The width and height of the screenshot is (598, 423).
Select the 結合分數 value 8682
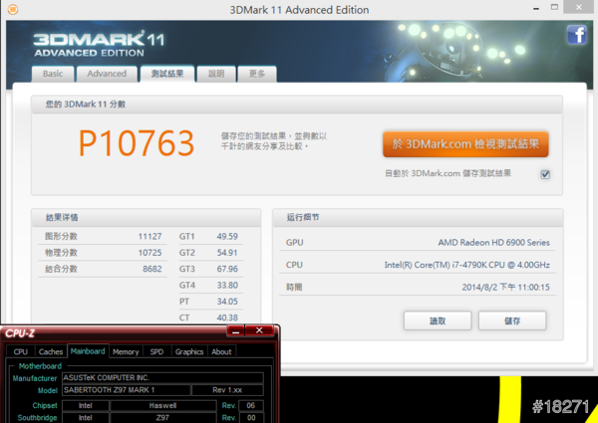point(152,269)
